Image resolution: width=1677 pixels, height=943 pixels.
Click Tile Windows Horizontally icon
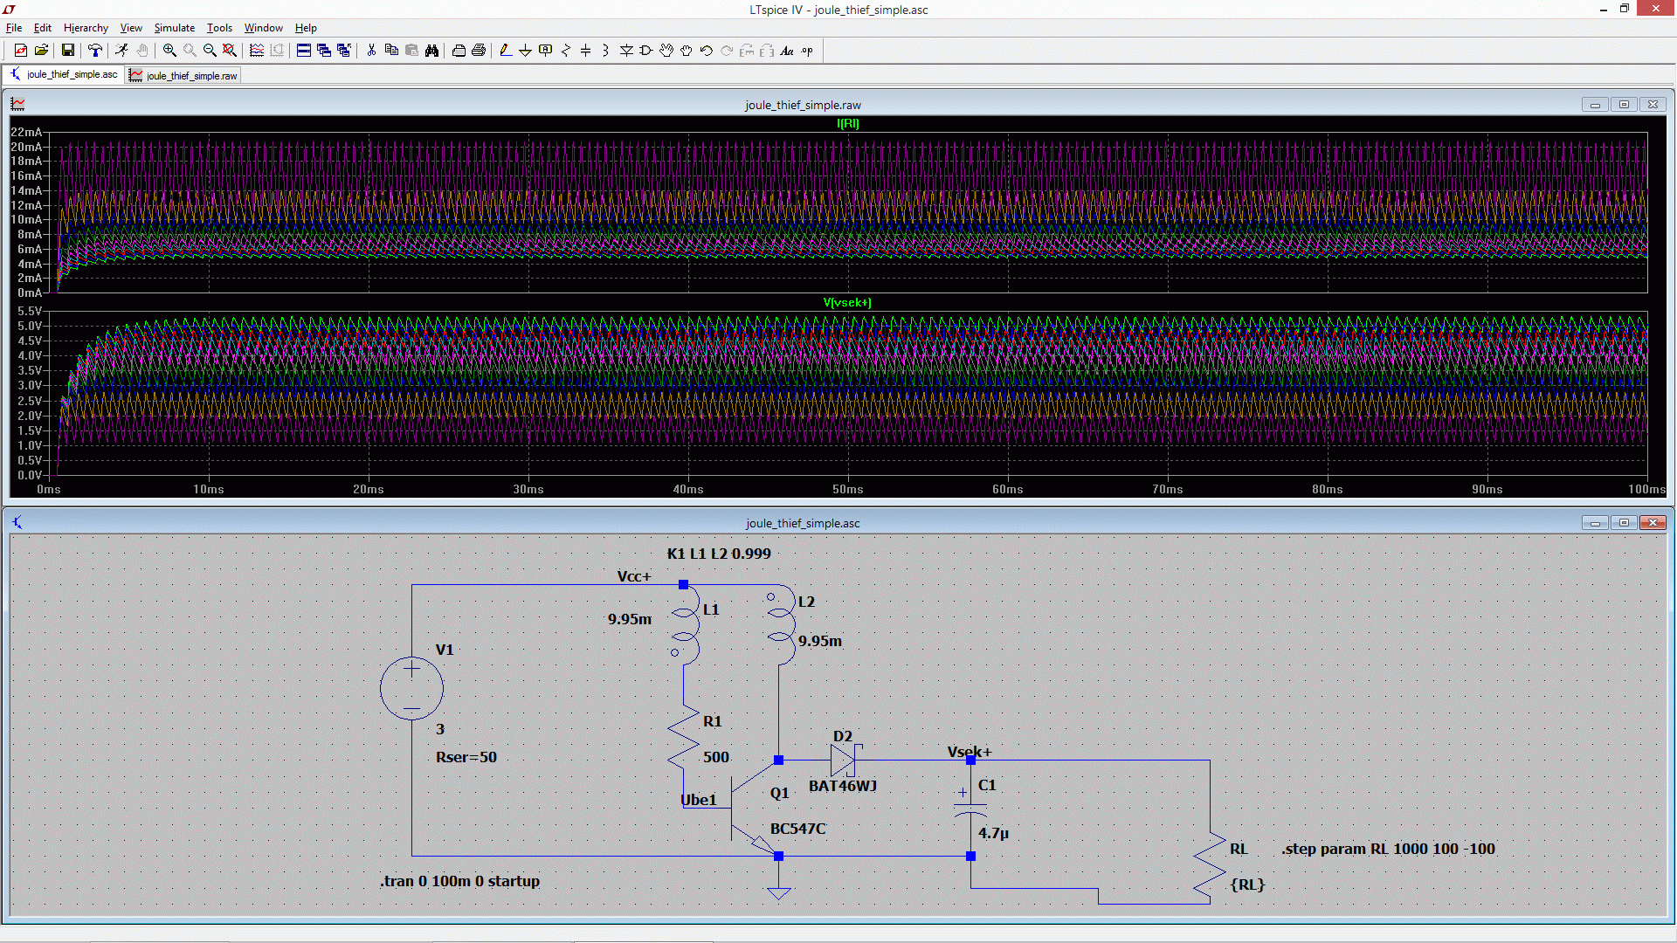pyautogui.click(x=304, y=51)
